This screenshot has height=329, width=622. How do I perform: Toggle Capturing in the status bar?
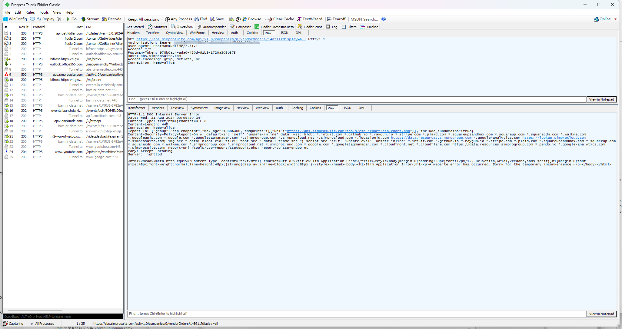click(13, 324)
